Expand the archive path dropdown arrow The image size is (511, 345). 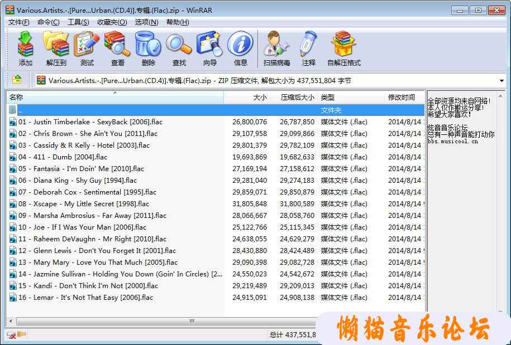coord(502,80)
